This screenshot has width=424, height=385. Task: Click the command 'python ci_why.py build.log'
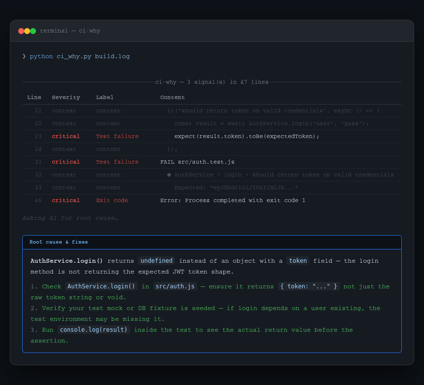79,56
